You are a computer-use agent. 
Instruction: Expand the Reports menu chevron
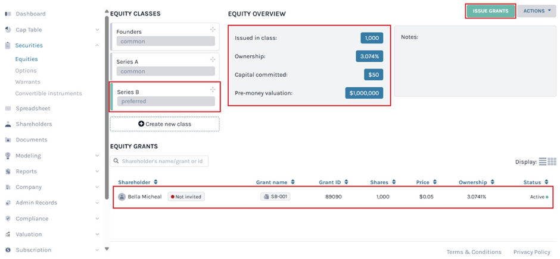(98, 171)
